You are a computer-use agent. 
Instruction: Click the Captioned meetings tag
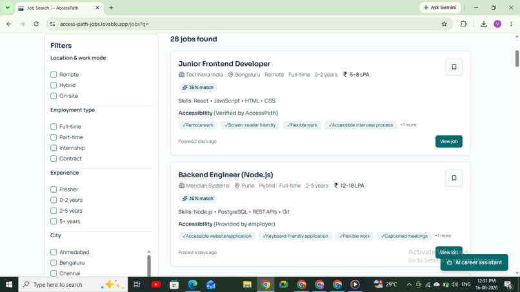pyautogui.click(x=404, y=236)
